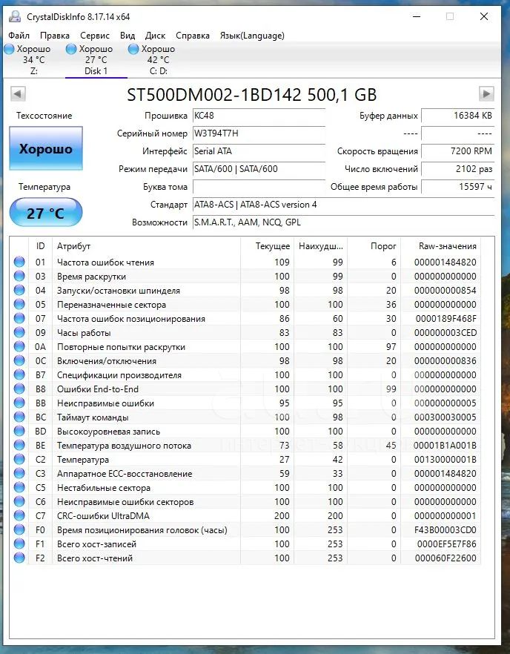Viewport: 510px width, 654px height.
Task: Click the disk title ST500DM002-1BD142 500,1 GB
Action: (x=252, y=95)
